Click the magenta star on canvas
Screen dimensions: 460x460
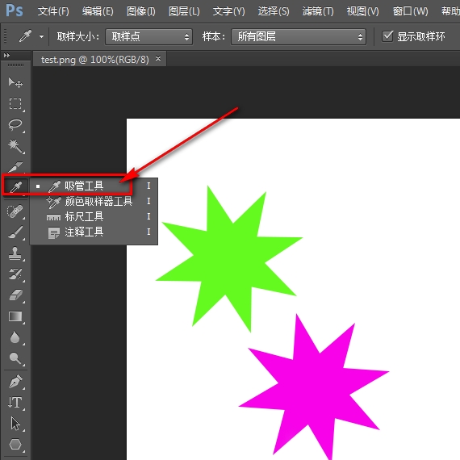314,387
